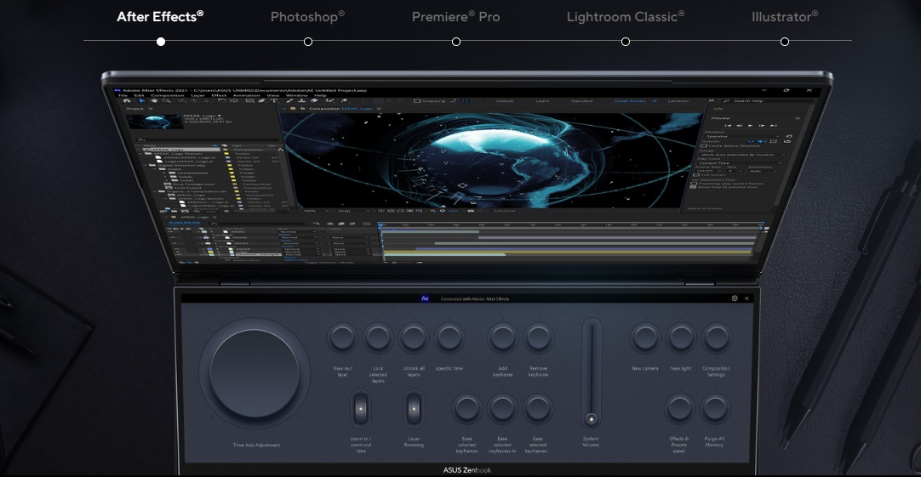921x477 pixels.
Task: Select the Zoom magnifier tool
Action: click(167, 101)
